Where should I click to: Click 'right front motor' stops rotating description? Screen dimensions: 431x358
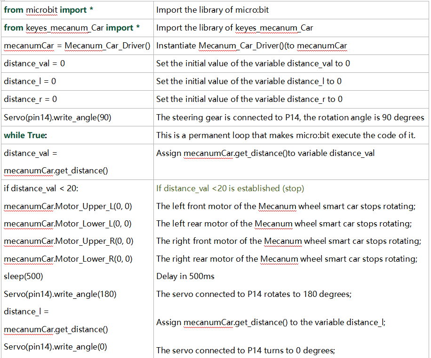(288, 241)
